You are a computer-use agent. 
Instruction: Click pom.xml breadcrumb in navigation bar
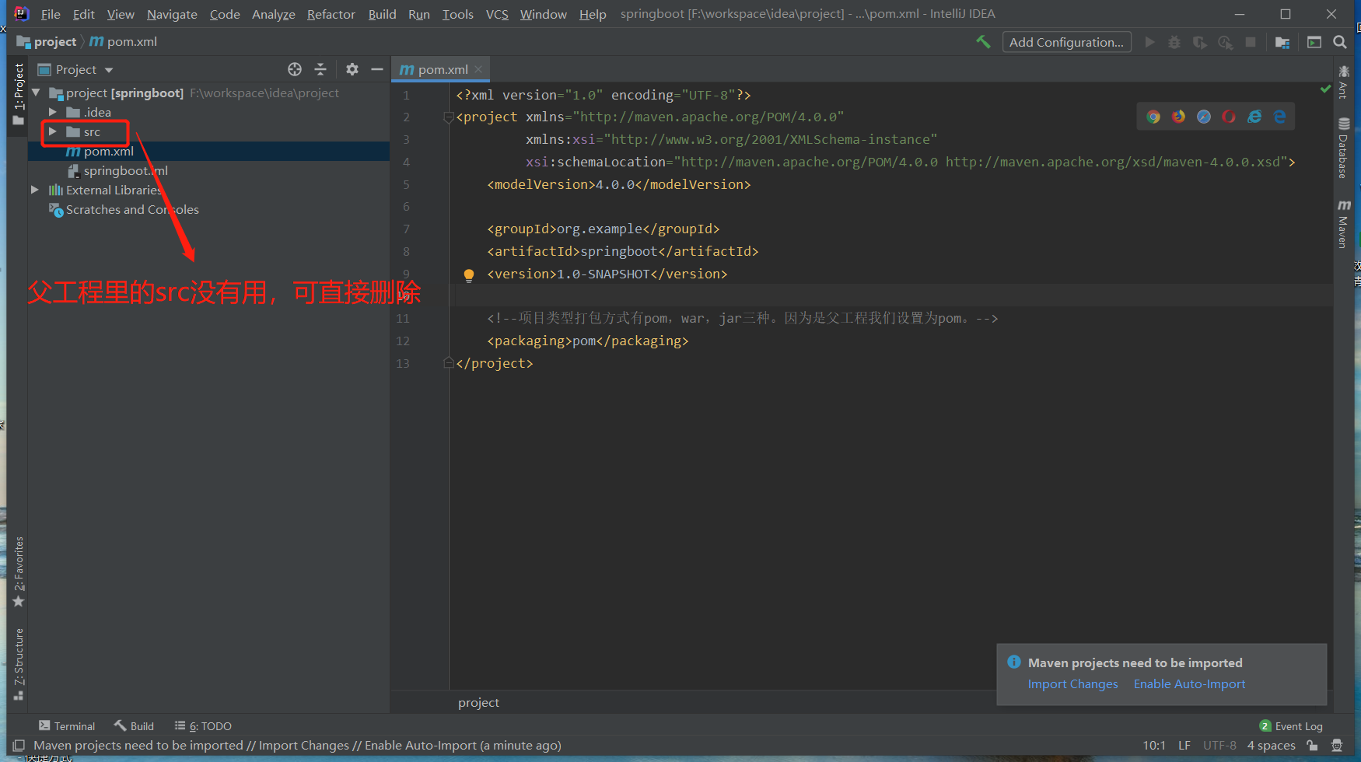[x=124, y=42]
